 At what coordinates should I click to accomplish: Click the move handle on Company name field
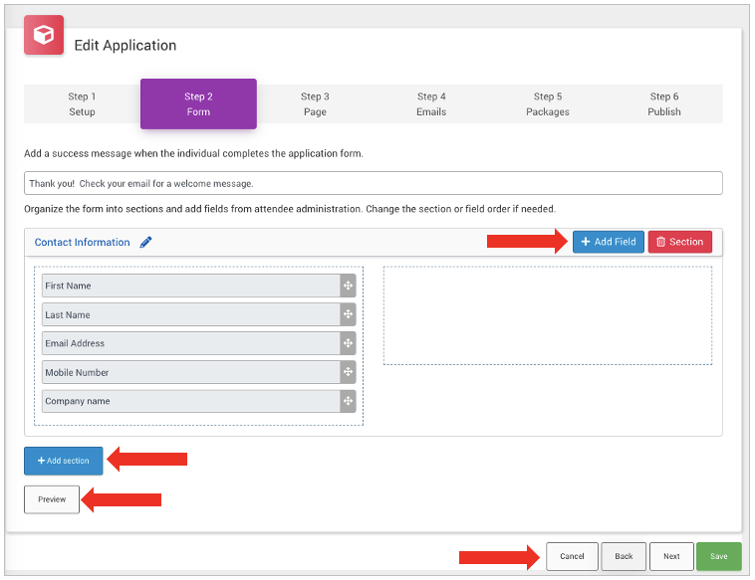(x=348, y=401)
